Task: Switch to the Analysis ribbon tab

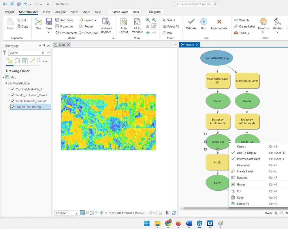Action: (61, 12)
